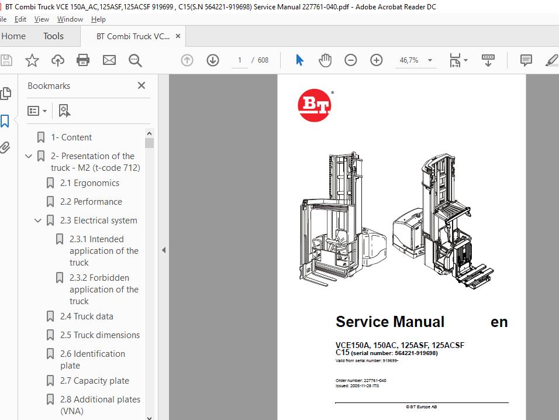This screenshot has width=559, height=420.
Task: Collapse the 2- Presentation of the truck bookmark
Action: pyautogui.click(x=29, y=156)
